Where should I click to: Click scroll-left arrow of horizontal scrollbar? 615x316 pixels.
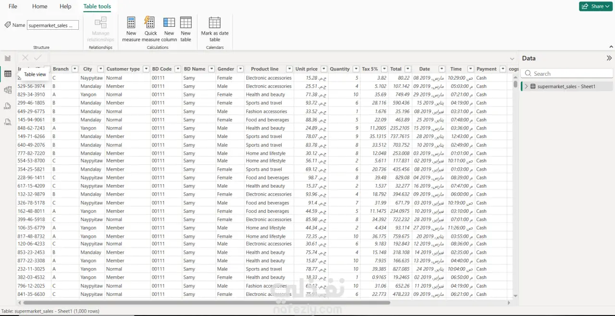[20, 303]
